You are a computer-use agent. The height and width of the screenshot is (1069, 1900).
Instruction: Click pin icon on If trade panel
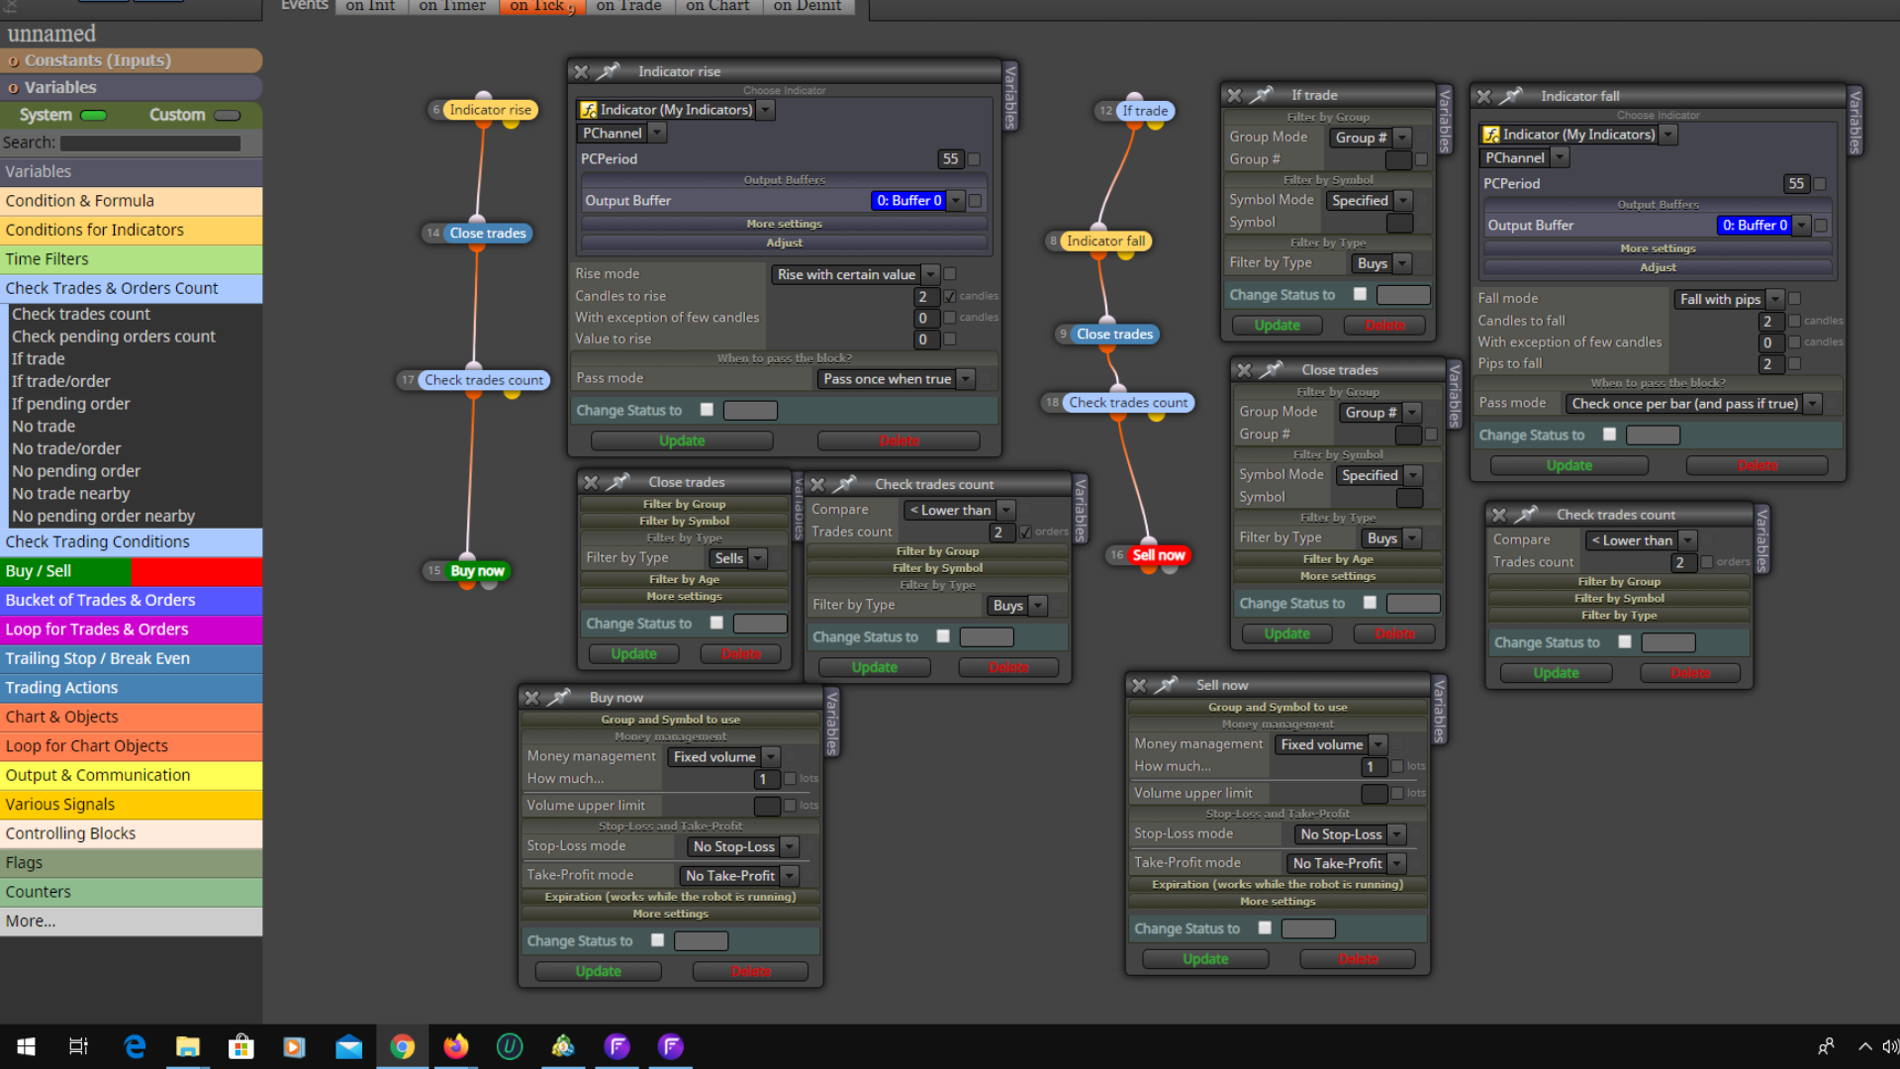[x=1262, y=95]
